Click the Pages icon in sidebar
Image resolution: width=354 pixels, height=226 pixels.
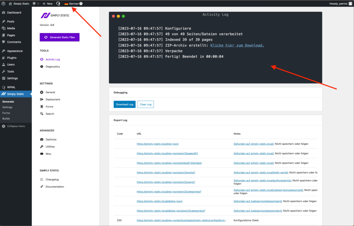(3, 35)
